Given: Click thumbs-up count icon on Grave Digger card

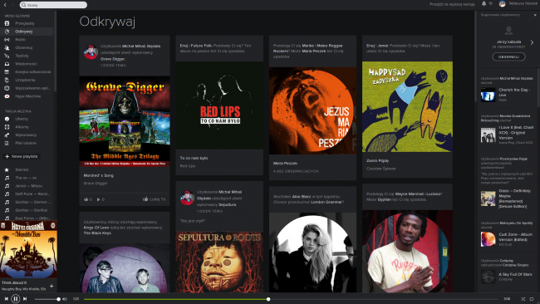Looking at the screenshot, I should [x=86, y=199].
